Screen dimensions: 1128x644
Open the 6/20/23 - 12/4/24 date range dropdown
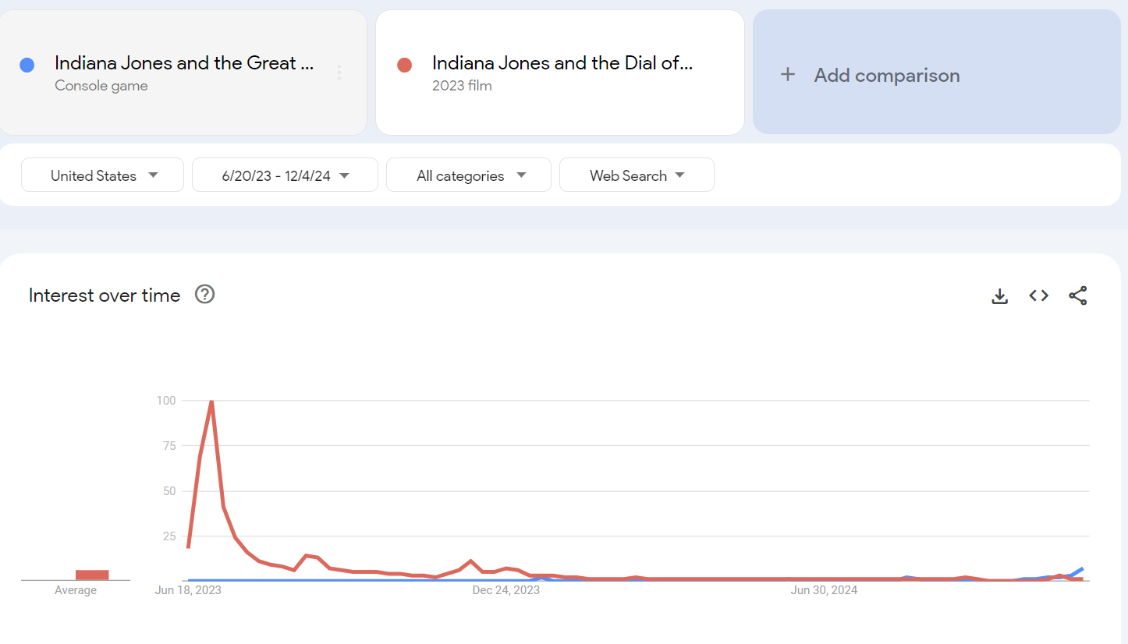(x=285, y=175)
